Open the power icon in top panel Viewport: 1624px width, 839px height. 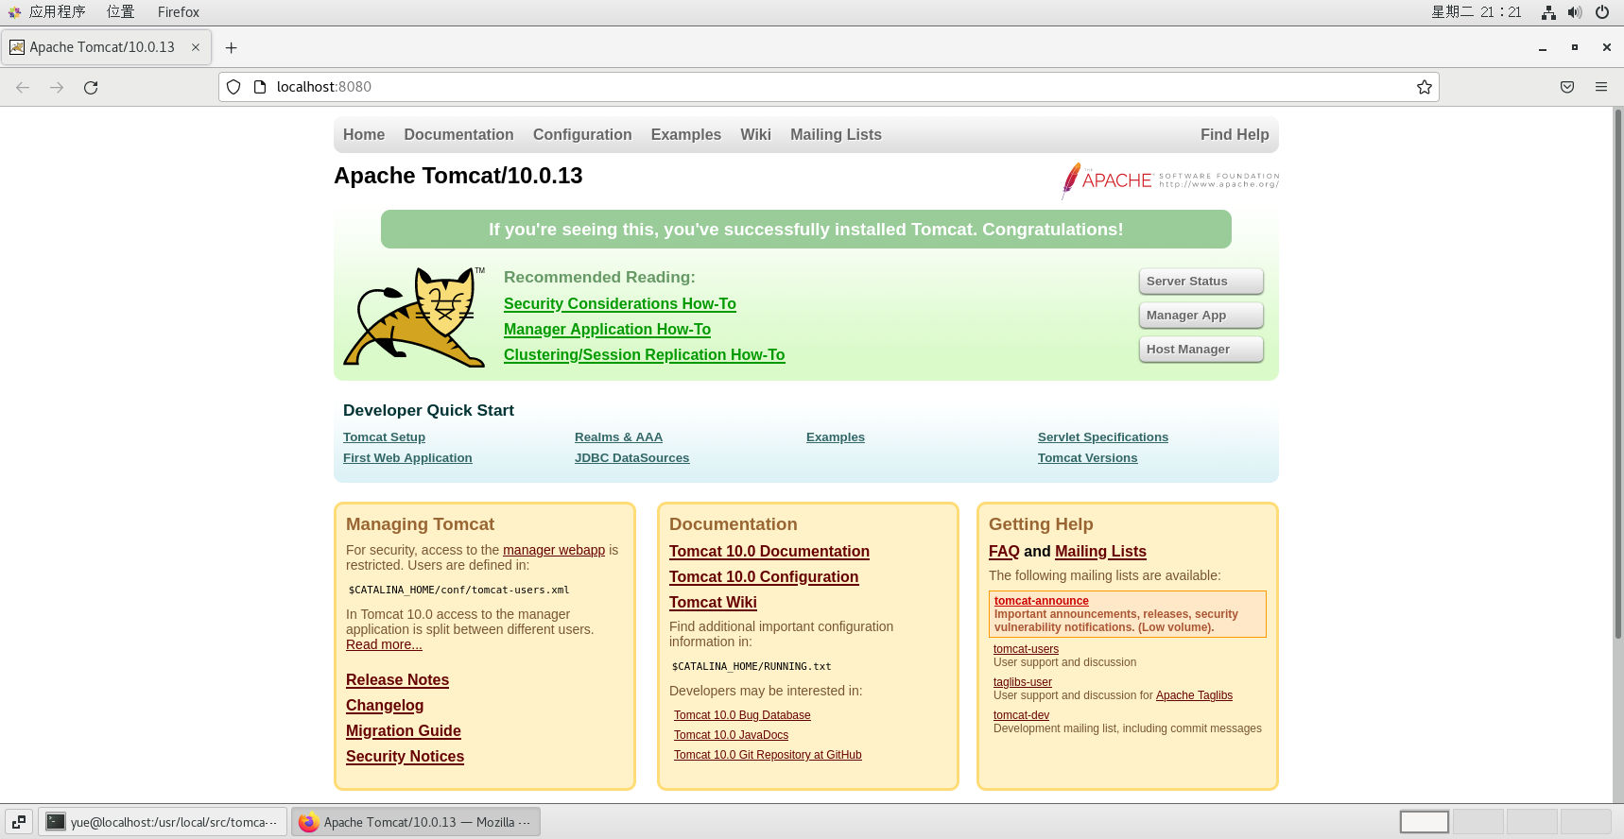pos(1602,12)
